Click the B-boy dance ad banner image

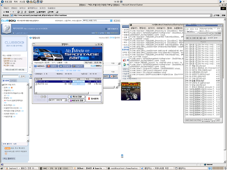click(131, 91)
